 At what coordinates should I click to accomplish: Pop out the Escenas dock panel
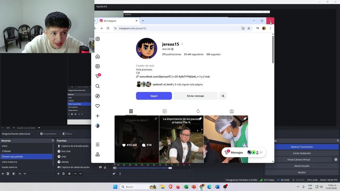click(53, 141)
